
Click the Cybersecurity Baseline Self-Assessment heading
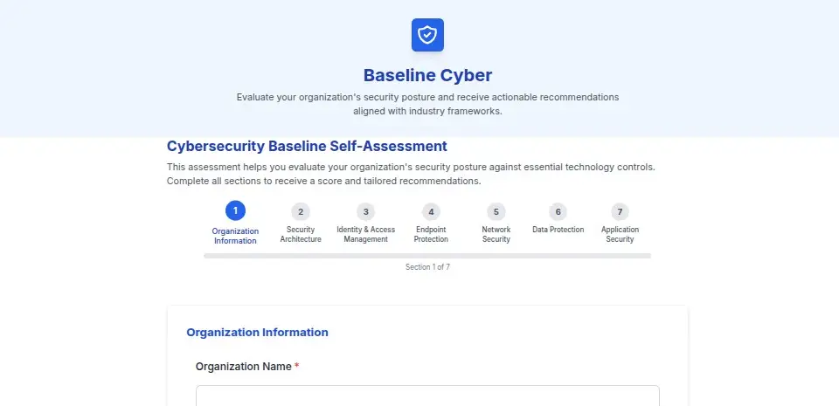(x=307, y=146)
